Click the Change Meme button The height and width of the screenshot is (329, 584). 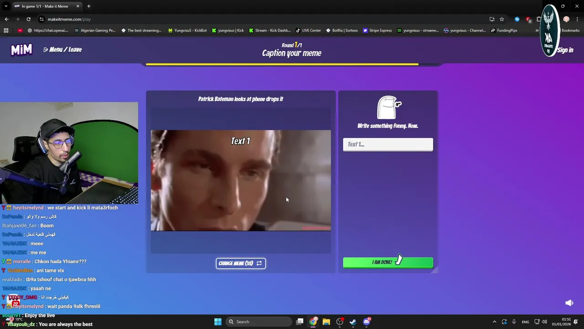(240, 263)
